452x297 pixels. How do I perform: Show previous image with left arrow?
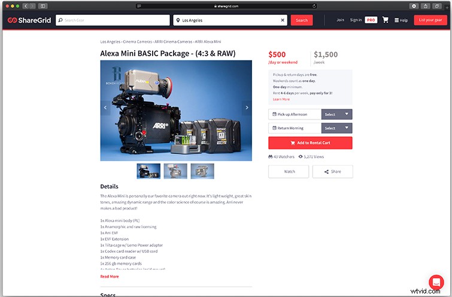(x=106, y=108)
